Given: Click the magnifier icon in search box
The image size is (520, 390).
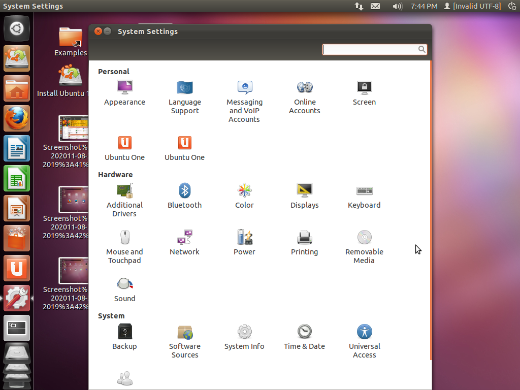Looking at the screenshot, I should (421, 49).
